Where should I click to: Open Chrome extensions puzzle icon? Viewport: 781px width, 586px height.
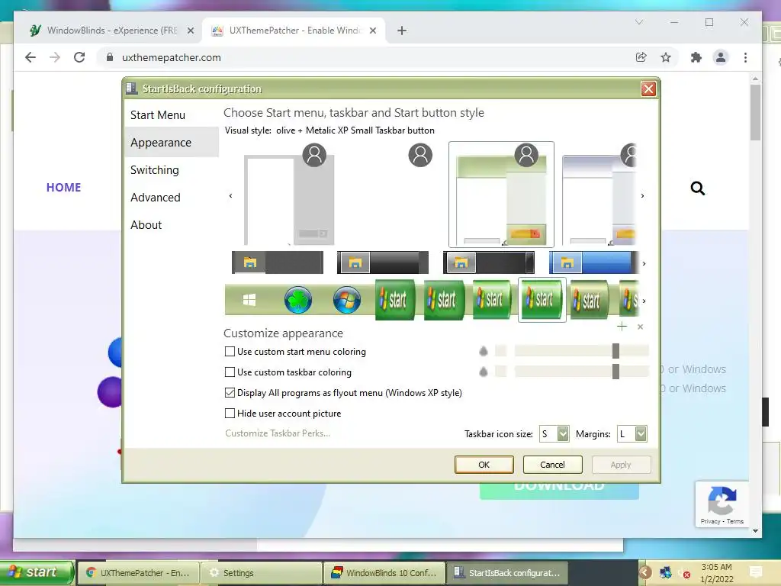click(696, 57)
